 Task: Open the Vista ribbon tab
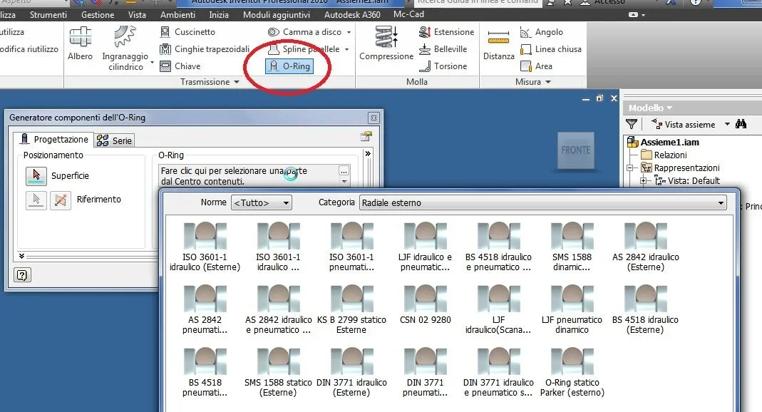137,15
